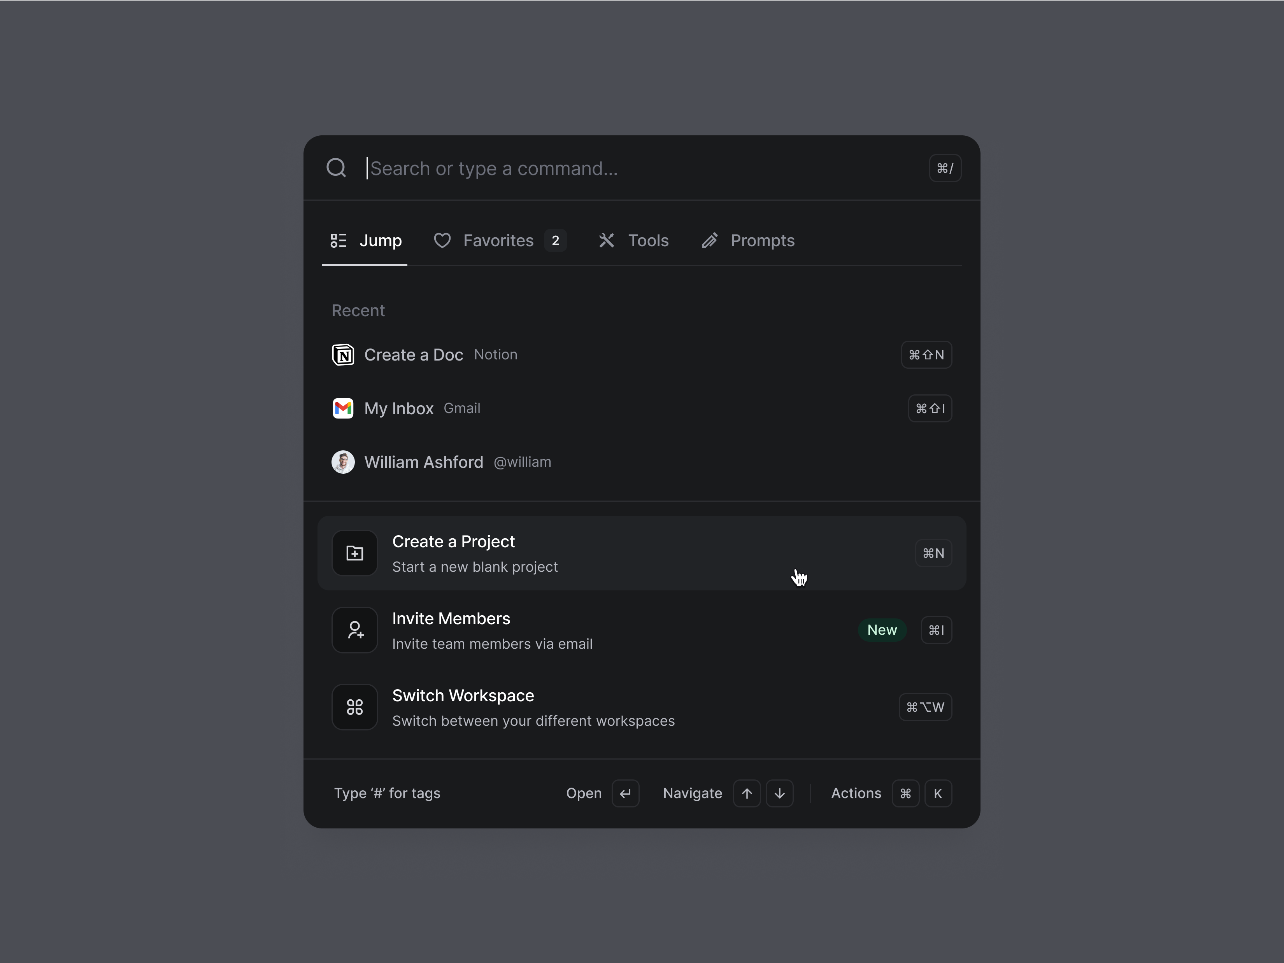Click the ⌘/ shortcut badge in the search bar

[945, 168]
